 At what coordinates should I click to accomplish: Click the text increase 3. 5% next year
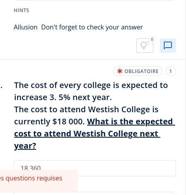63,97
